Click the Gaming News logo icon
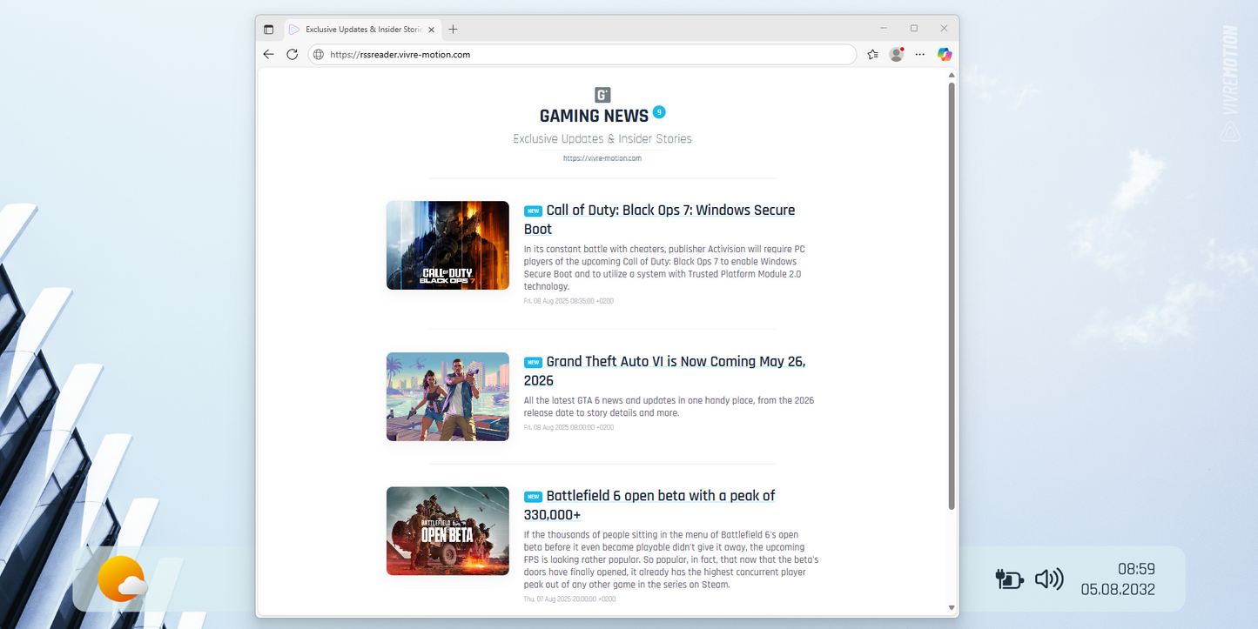The width and height of the screenshot is (1258, 629). point(602,95)
